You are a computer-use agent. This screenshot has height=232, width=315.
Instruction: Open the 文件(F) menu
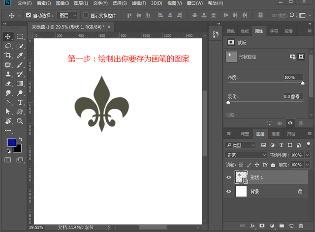[x=24, y=3]
